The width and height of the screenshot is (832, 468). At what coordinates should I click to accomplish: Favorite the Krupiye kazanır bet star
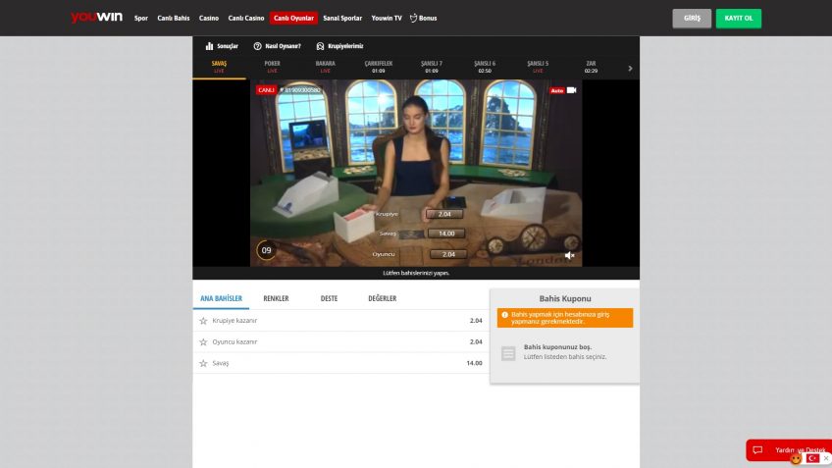coord(203,321)
